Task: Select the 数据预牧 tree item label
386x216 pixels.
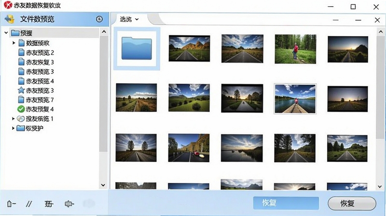Action: coord(38,43)
